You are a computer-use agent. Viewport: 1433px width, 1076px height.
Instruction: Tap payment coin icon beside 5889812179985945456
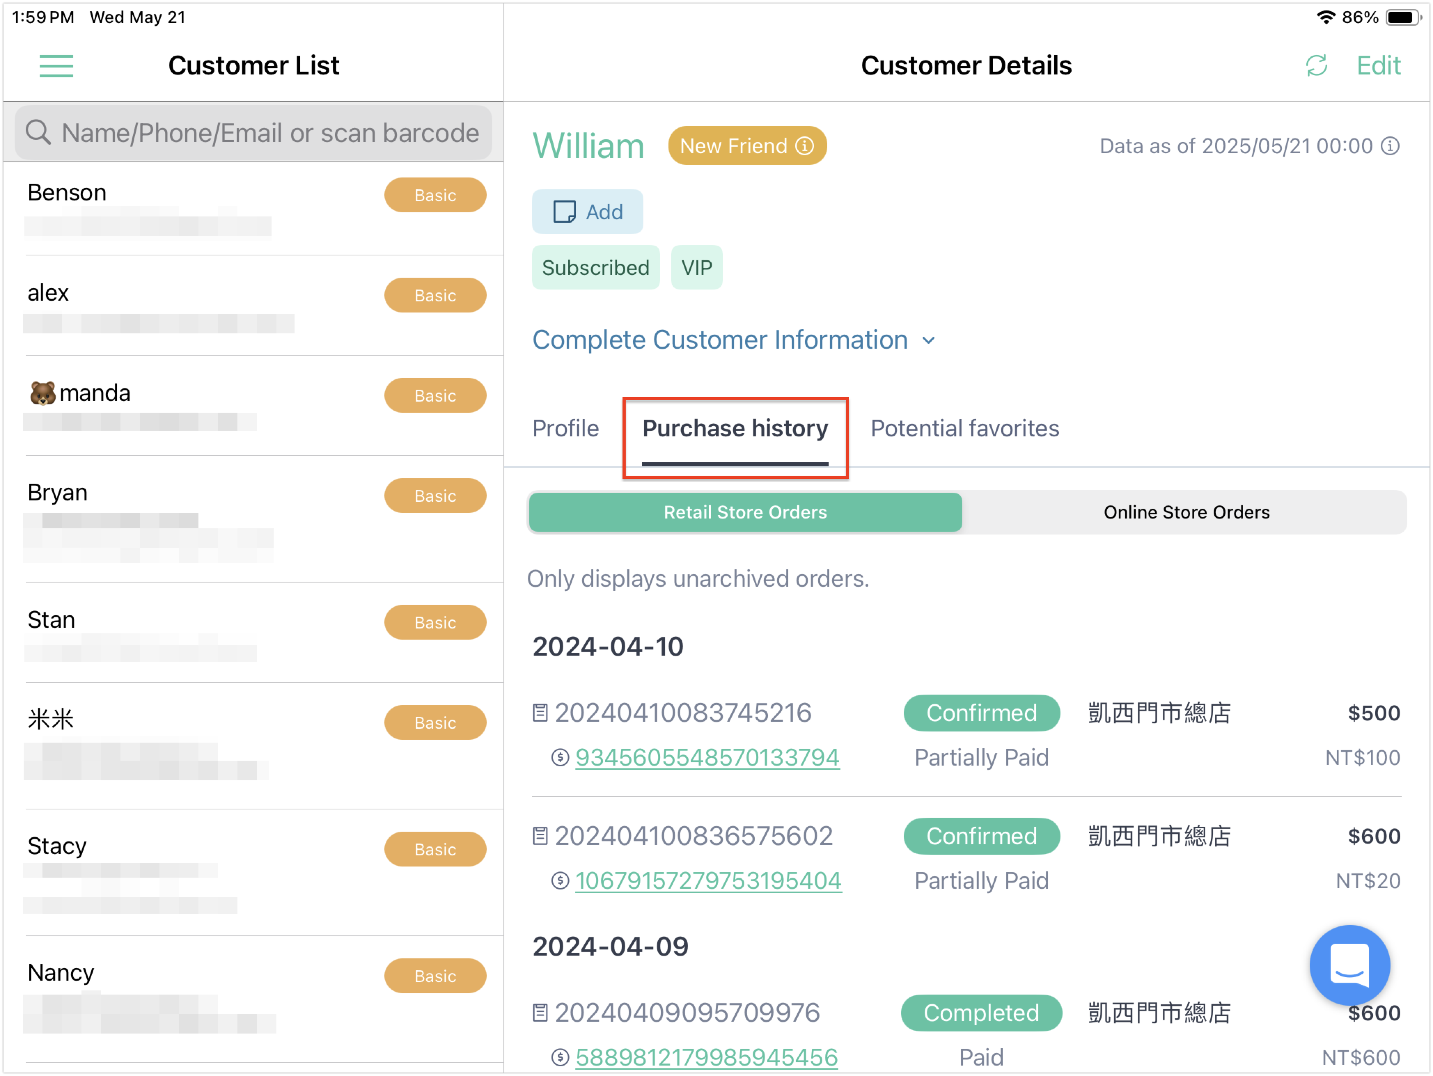point(560,1057)
